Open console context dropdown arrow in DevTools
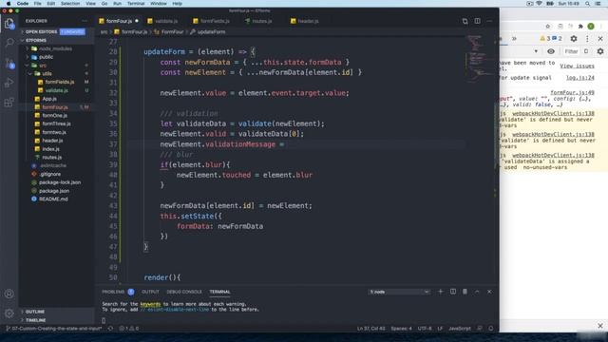608x342 pixels. 536,51
